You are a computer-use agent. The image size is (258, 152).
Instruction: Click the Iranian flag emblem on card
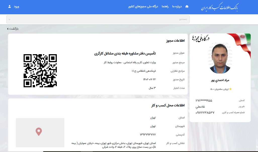coord(242,37)
